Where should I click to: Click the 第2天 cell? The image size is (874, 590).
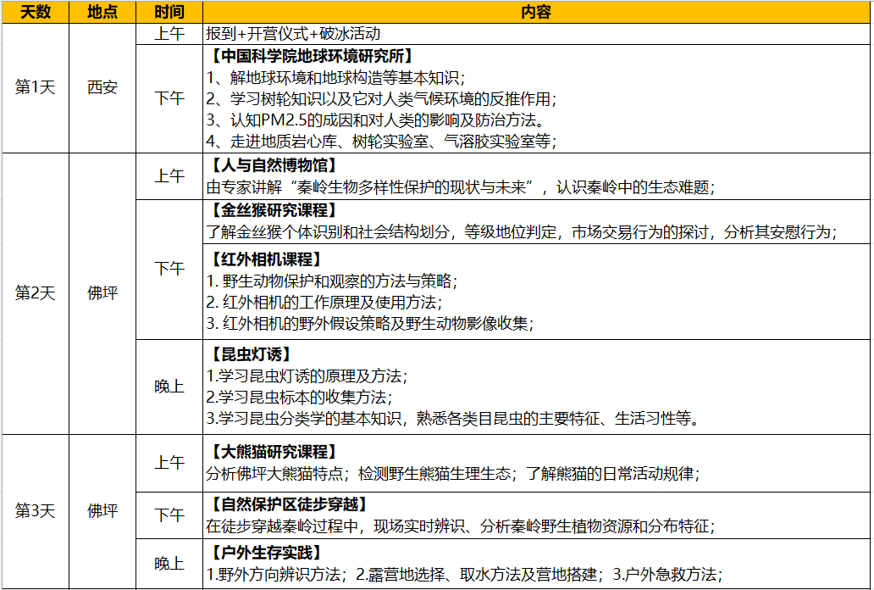point(35,293)
